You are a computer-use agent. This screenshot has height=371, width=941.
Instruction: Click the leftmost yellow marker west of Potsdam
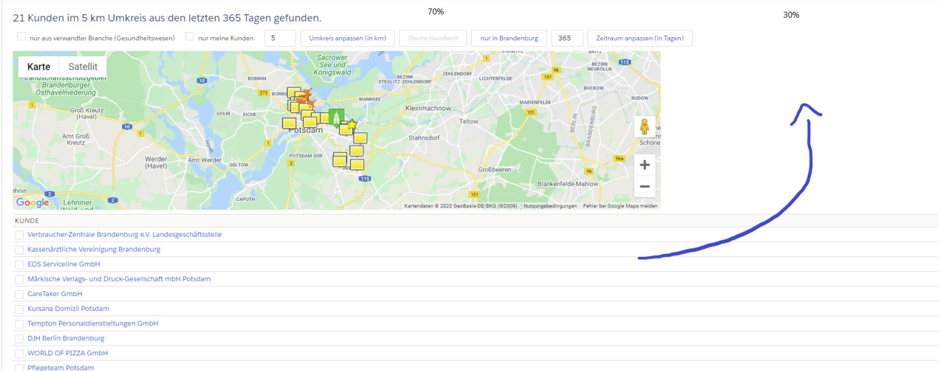tap(289, 123)
